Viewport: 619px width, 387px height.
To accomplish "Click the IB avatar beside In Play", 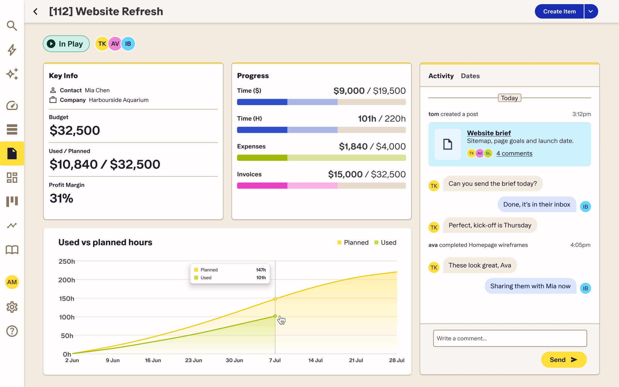I will point(128,44).
